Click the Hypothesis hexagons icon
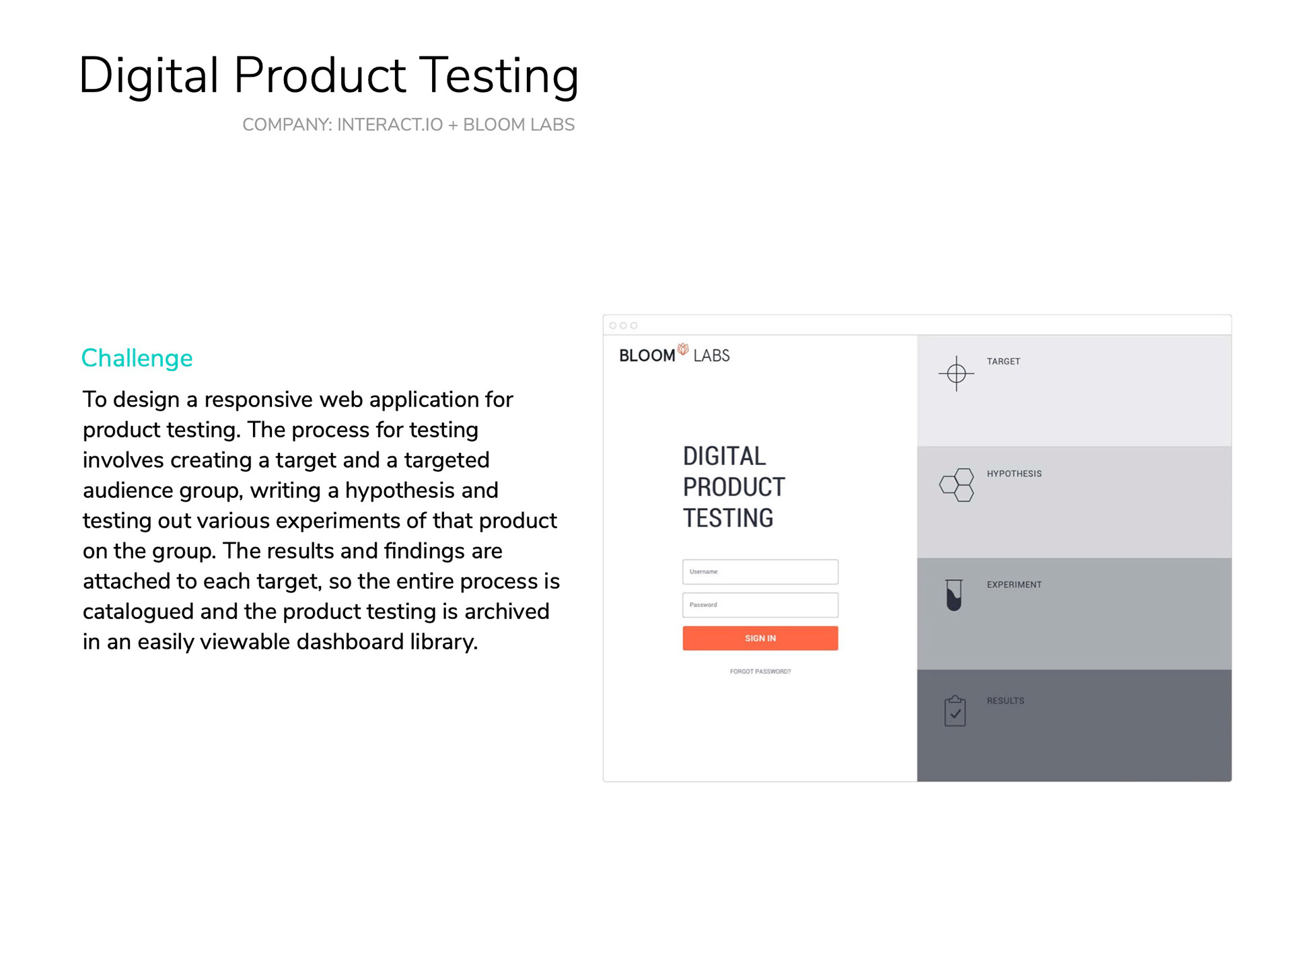The height and width of the screenshot is (969, 1292). point(956,485)
